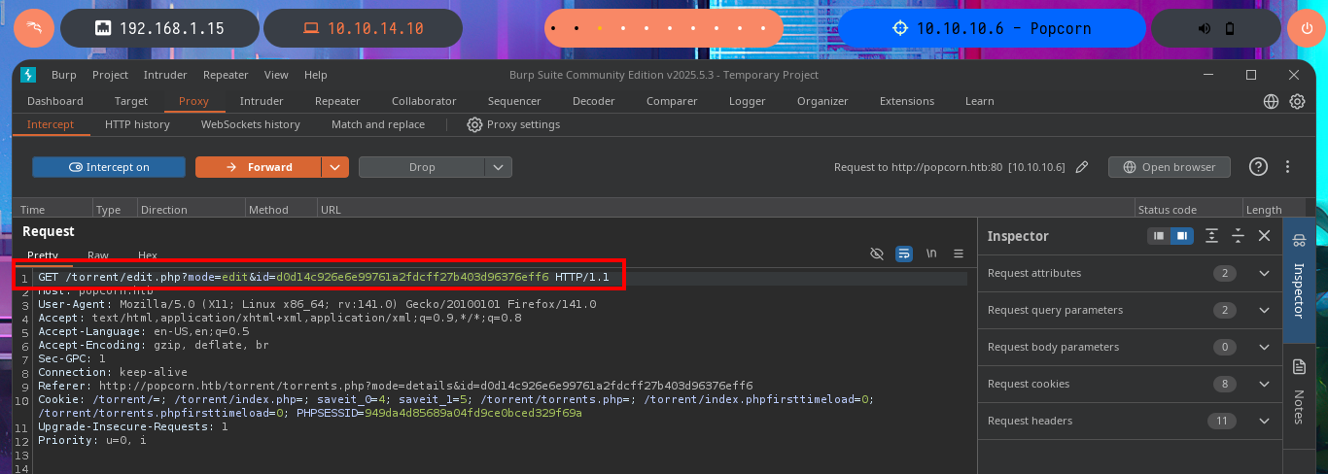Screen dimensions: 1328x474
Task: Open the request editor hamburger menu
Action: [959, 254]
